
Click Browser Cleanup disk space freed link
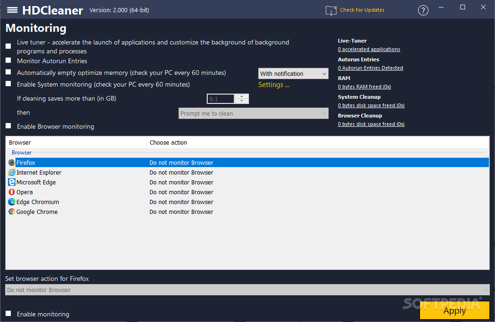[371, 124]
